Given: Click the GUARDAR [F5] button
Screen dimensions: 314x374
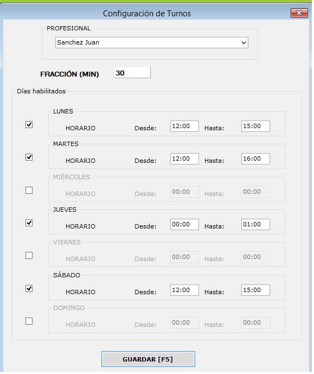Looking at the screenshot, I should [148, 359].
